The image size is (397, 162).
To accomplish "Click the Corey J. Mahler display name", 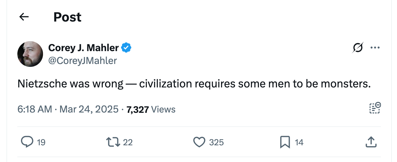I will [84, 48].
